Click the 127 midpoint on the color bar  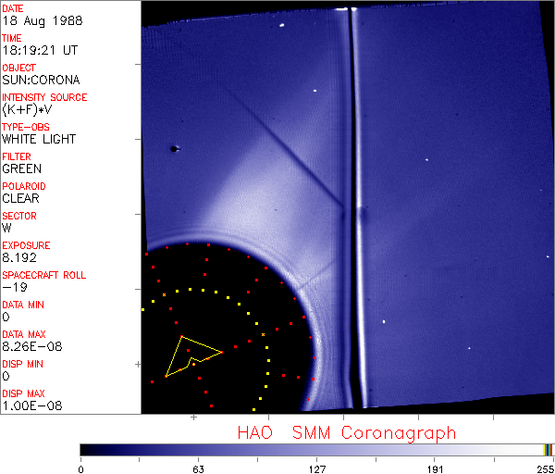(317, 449)
